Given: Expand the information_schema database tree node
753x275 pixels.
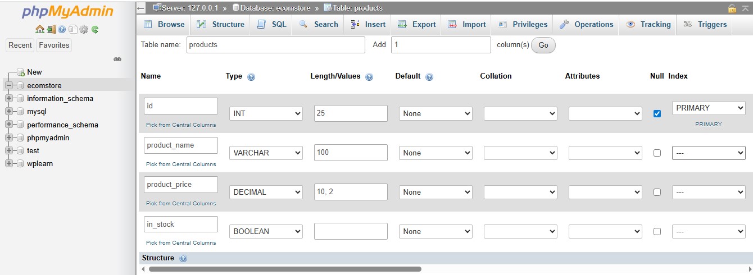Looking at the screenshot, I should coord(9,98).
